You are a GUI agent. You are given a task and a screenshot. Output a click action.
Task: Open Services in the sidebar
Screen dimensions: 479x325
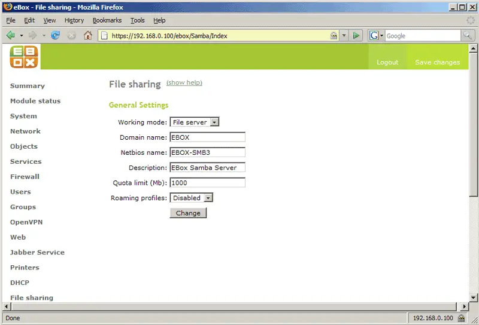coord(26,161)
